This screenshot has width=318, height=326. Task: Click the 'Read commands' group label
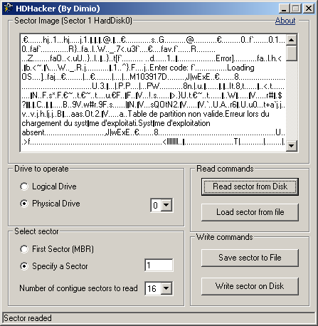pyautogui.click(x=225, y=169)
